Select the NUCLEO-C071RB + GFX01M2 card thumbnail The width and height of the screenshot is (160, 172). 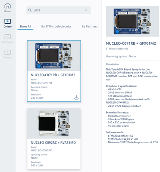(54, 56)
